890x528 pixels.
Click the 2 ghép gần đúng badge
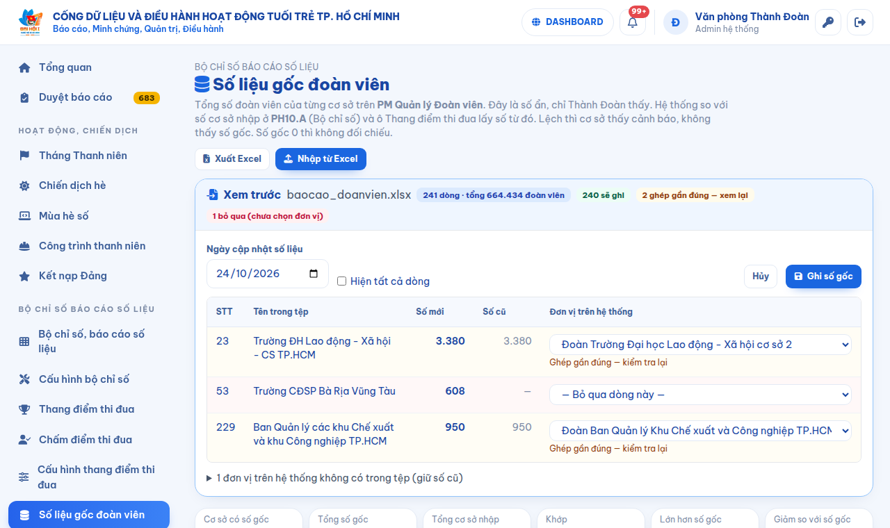click(695, 195)
